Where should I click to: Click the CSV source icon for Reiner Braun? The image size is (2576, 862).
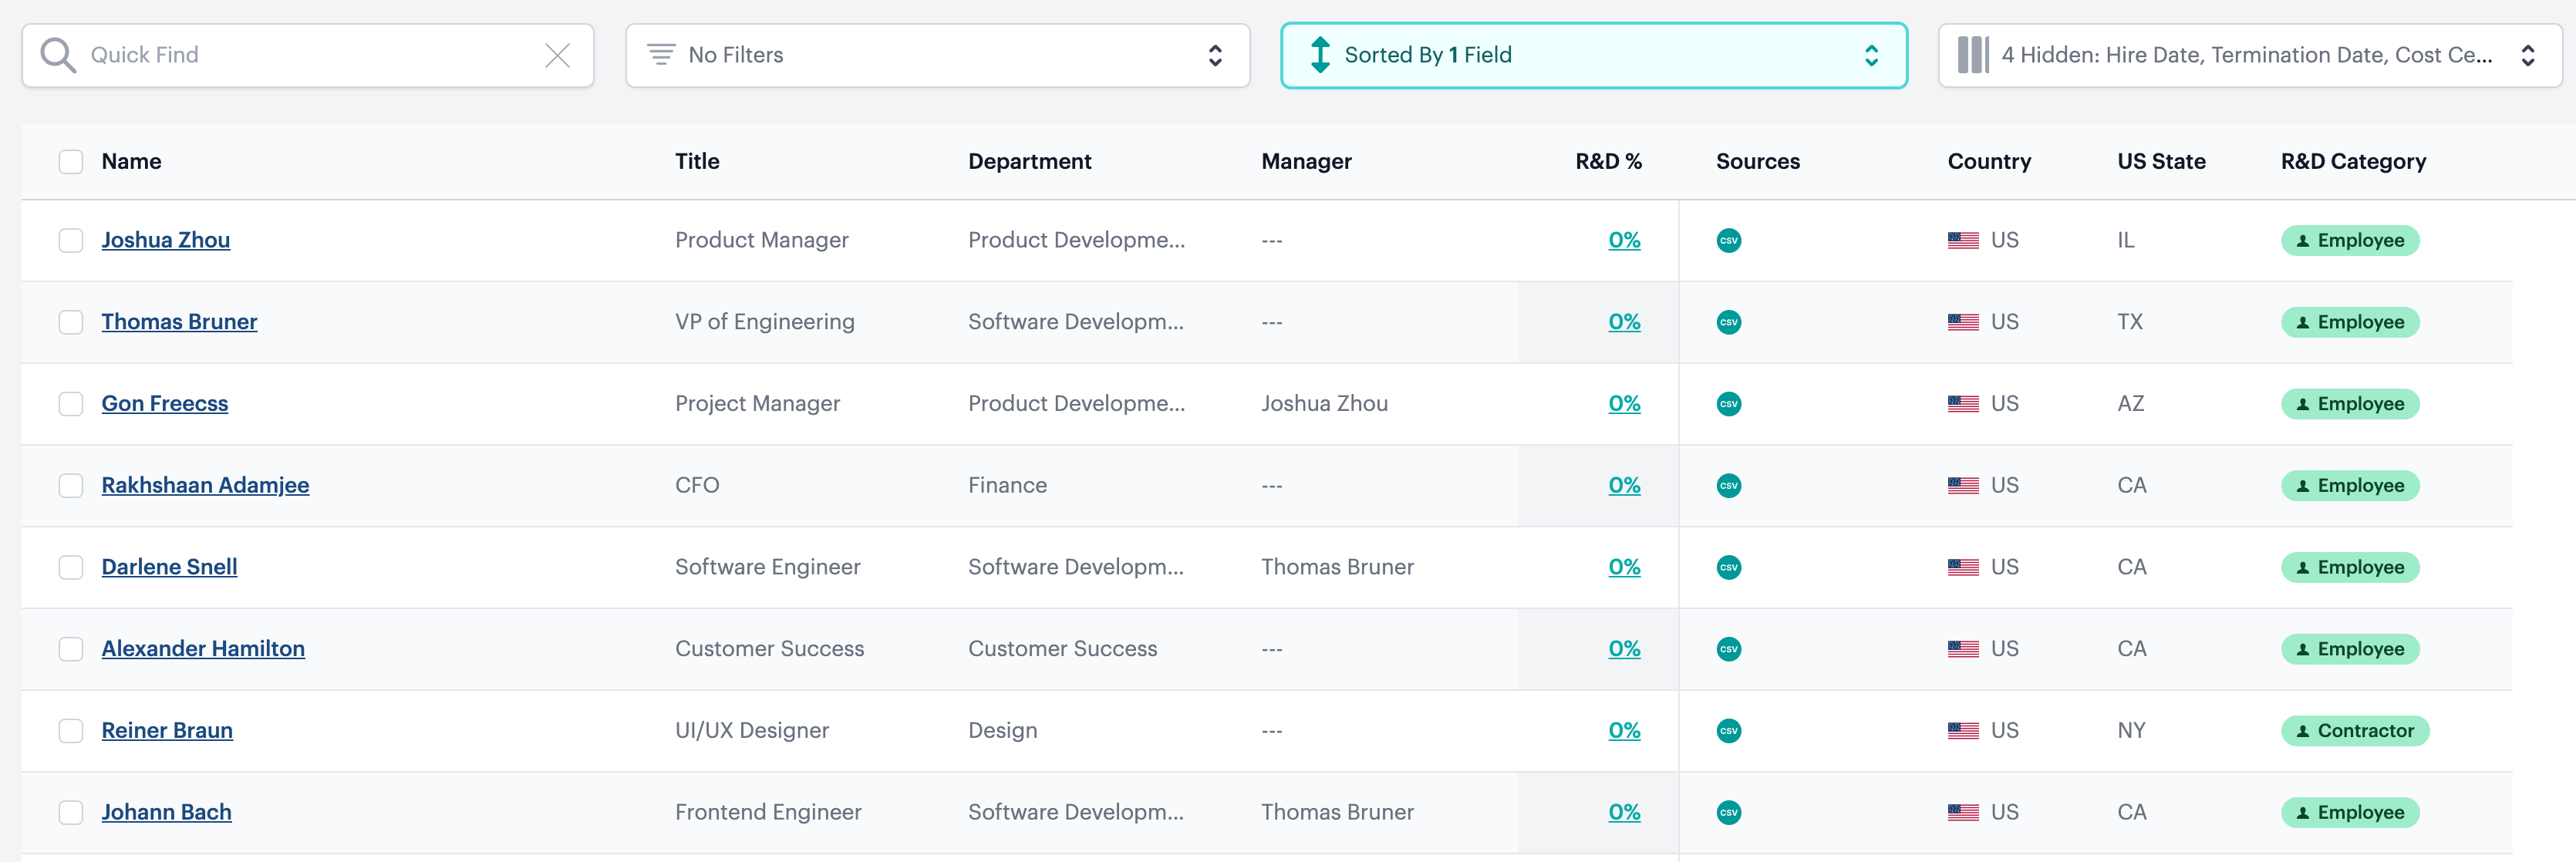coord(1728,731)
